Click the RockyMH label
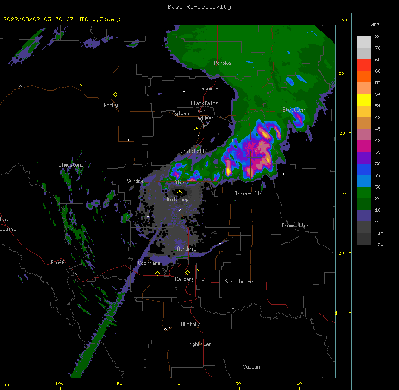Screen dimensions: 399x390 (113, 105)
